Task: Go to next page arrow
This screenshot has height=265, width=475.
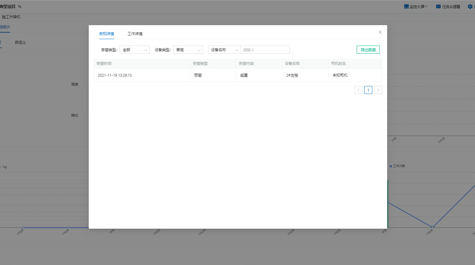Action: (x=378, y=90)
